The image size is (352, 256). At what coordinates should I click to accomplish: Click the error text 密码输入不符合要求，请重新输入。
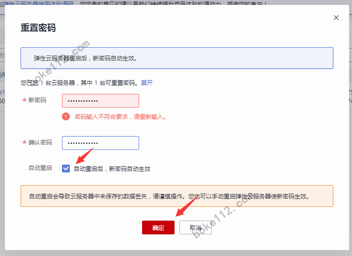pyautogui.click(x=120, y=116)
